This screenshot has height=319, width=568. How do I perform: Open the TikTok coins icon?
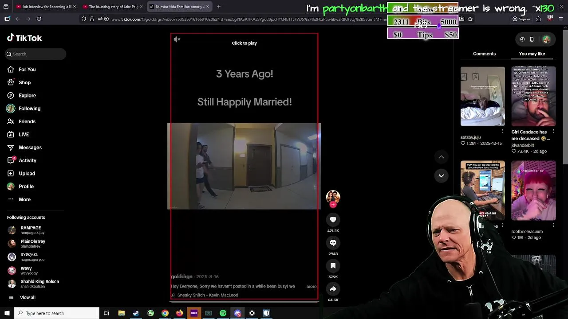pyautogui.click(x=522, y=39)
